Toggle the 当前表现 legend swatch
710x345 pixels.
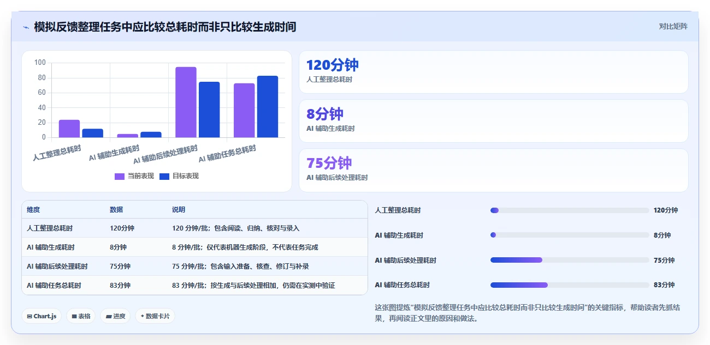pos(120,176)
